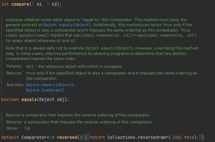Click the italic word 'always' in the doc
The image size is (215, 142).
click(39, 48)
